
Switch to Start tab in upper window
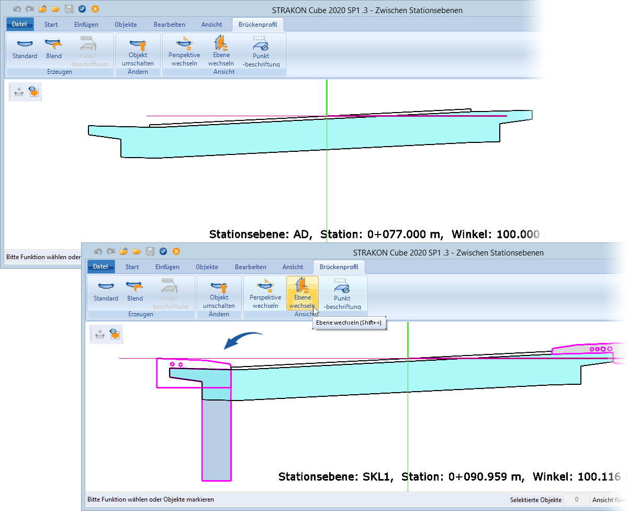(51, 25)
